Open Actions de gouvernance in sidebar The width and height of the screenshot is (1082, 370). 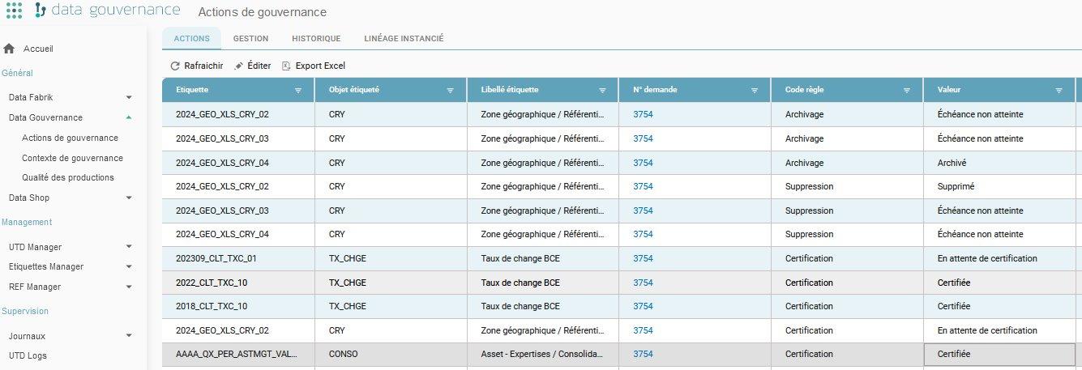click(x=70, y=138)
